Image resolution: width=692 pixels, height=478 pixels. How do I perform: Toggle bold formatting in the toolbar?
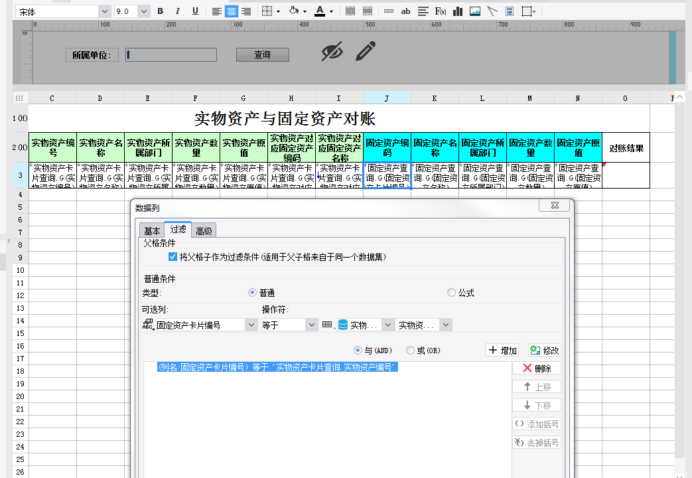click(x=160, y=11)
